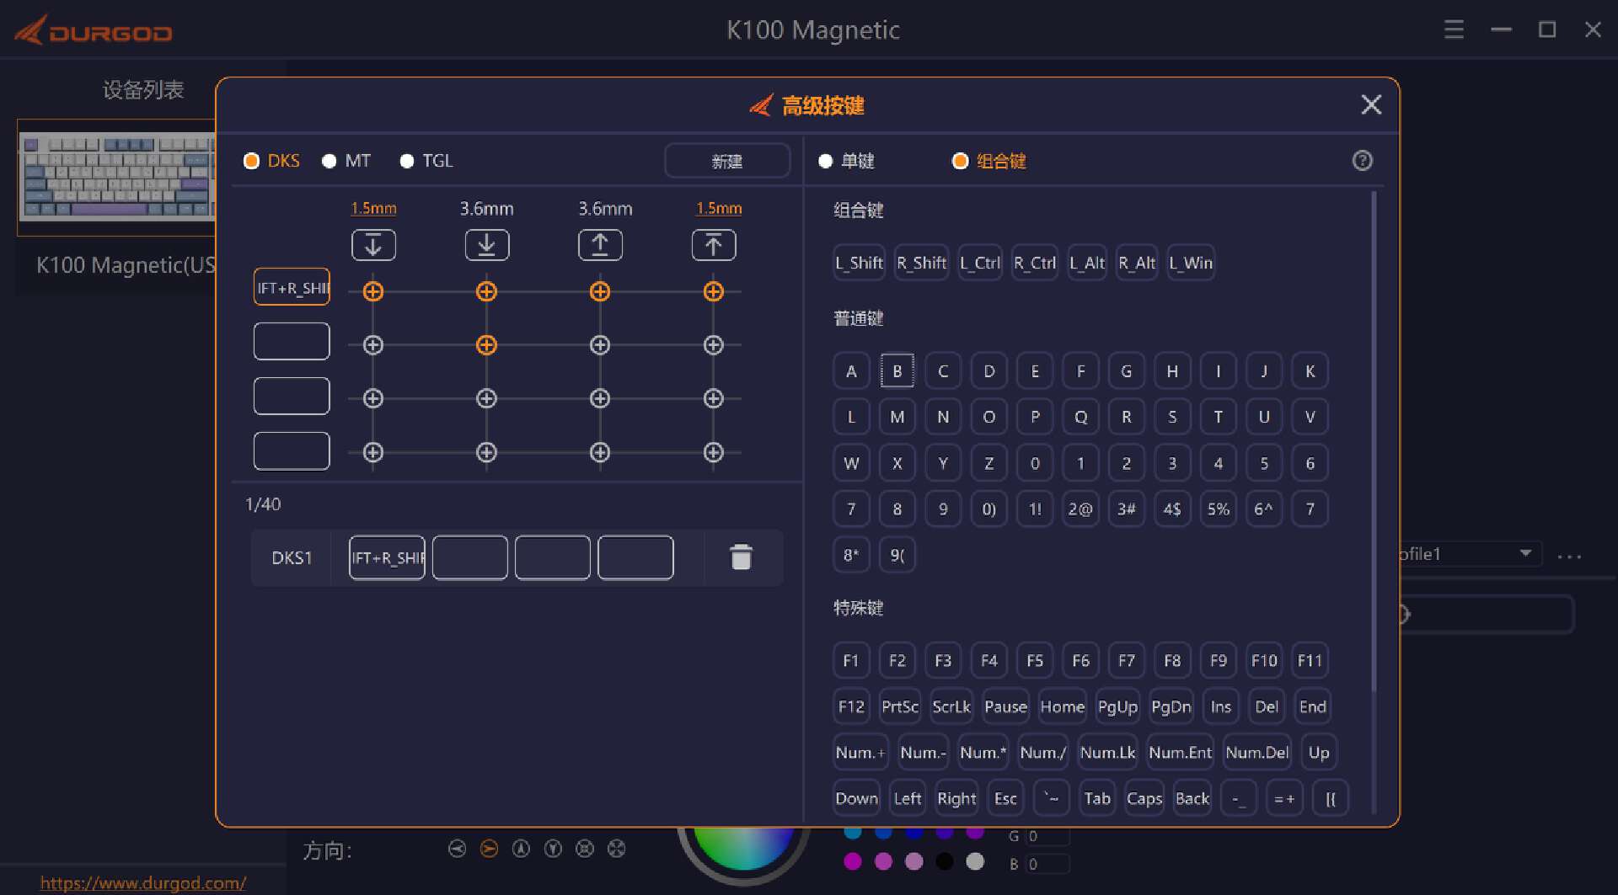Select K100 Magnetic keyboard thumbnail in device list
1618x895 pixels.
coord(116,176)
